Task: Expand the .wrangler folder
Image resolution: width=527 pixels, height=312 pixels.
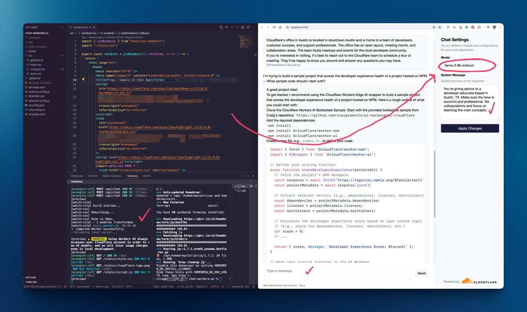Action: tap(34, 38)
